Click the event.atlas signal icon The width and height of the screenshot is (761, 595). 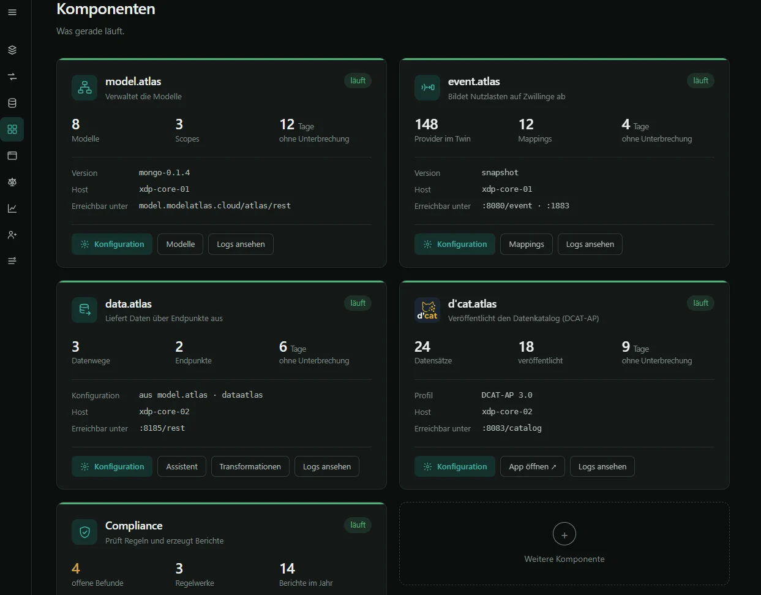(427, 88)
